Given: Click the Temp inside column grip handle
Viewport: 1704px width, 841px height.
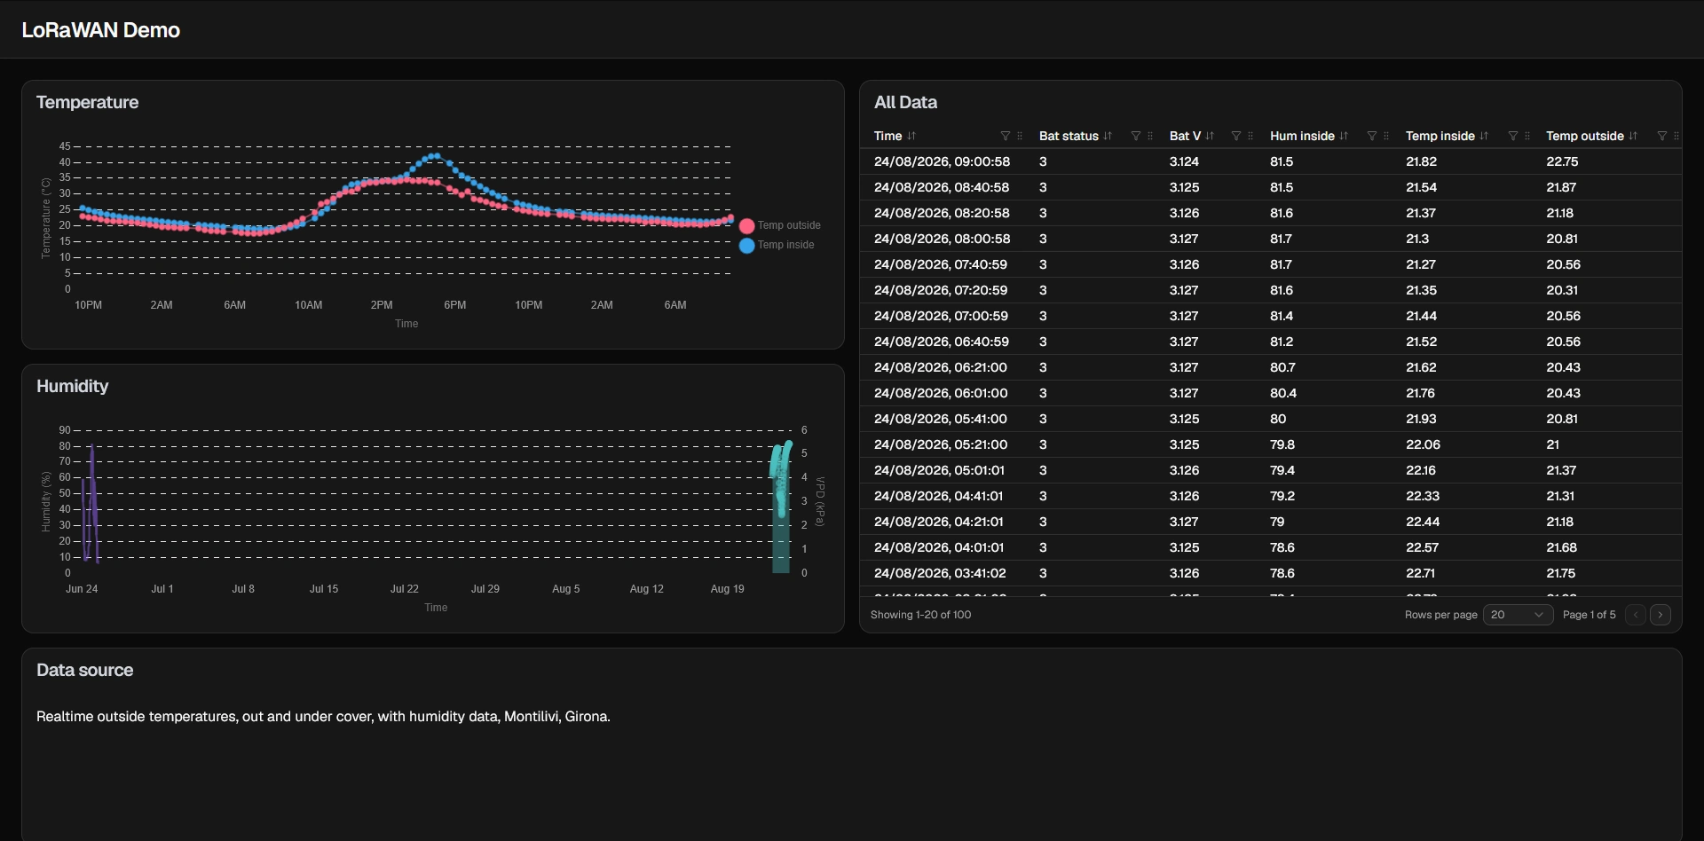Looking at the screenshot, I should pyautogui.click(x=1527, y=136).
